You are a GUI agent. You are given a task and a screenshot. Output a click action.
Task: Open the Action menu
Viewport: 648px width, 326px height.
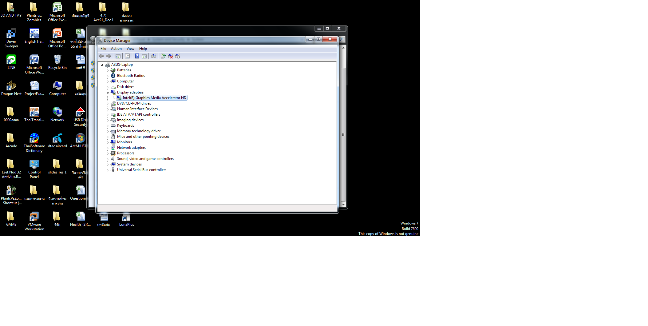[x=116, y=49]
